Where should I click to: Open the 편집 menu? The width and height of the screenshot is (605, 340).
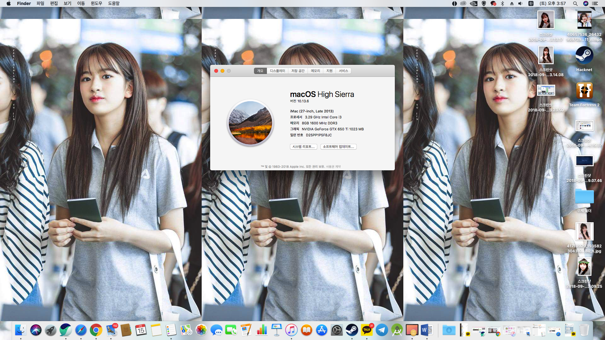click(54, 3)
